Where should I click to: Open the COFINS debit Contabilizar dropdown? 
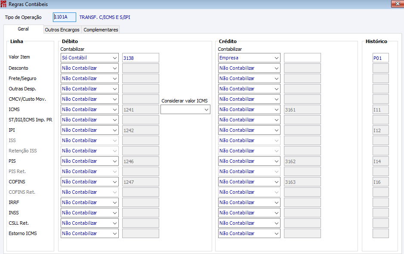click(x=89, y=182)
